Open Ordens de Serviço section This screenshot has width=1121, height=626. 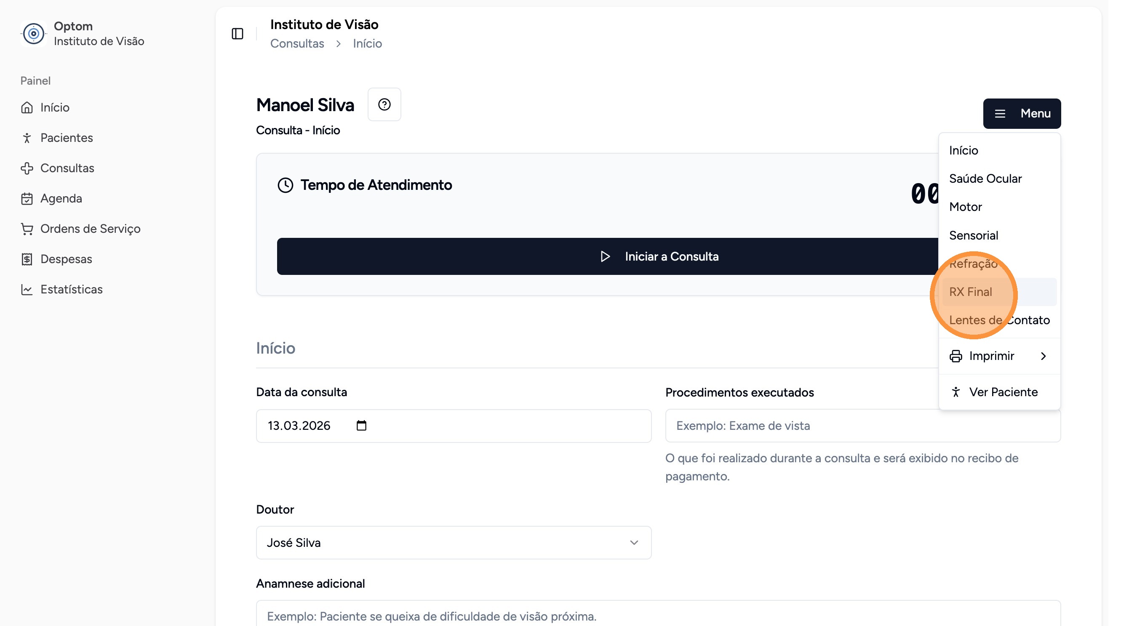(90, 229)
